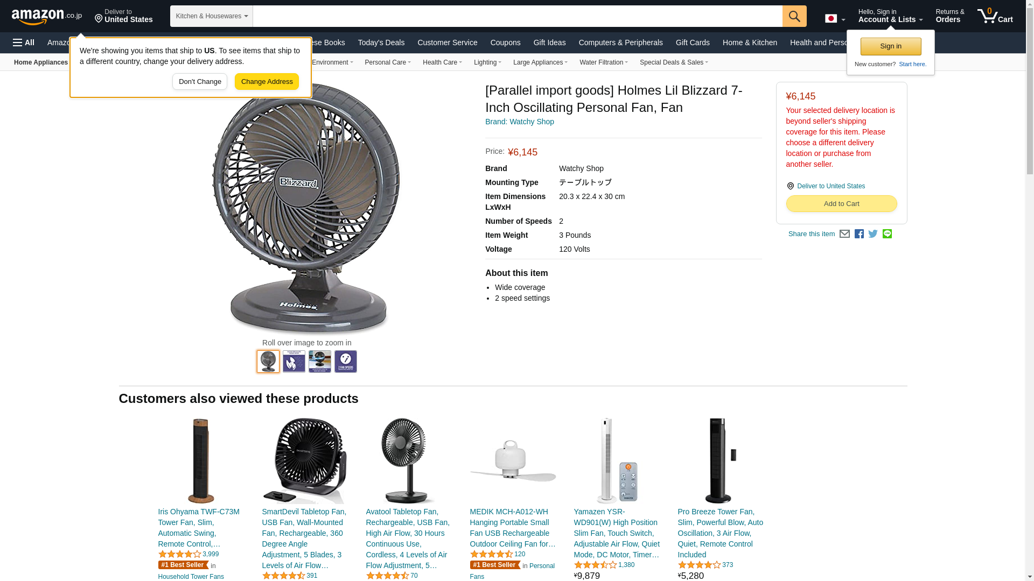This screenshot has width=1034, height=581.
Task: Click the magnifying glass search button
Action: click(x=794, y=16)
